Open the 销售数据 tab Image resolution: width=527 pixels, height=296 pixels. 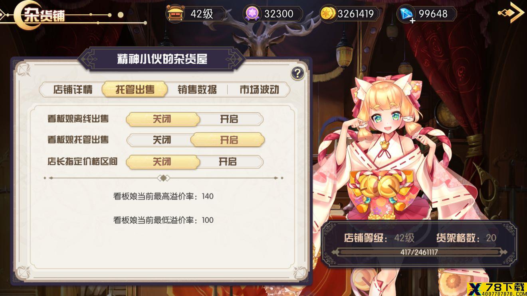197,90
